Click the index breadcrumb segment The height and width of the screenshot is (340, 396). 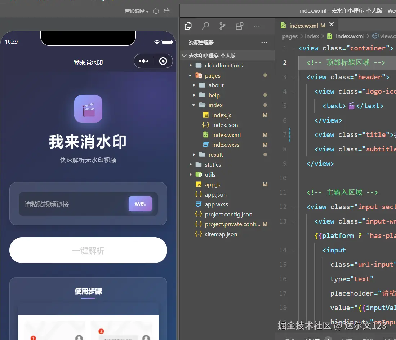pyautogui.click(x=312, y=36)
